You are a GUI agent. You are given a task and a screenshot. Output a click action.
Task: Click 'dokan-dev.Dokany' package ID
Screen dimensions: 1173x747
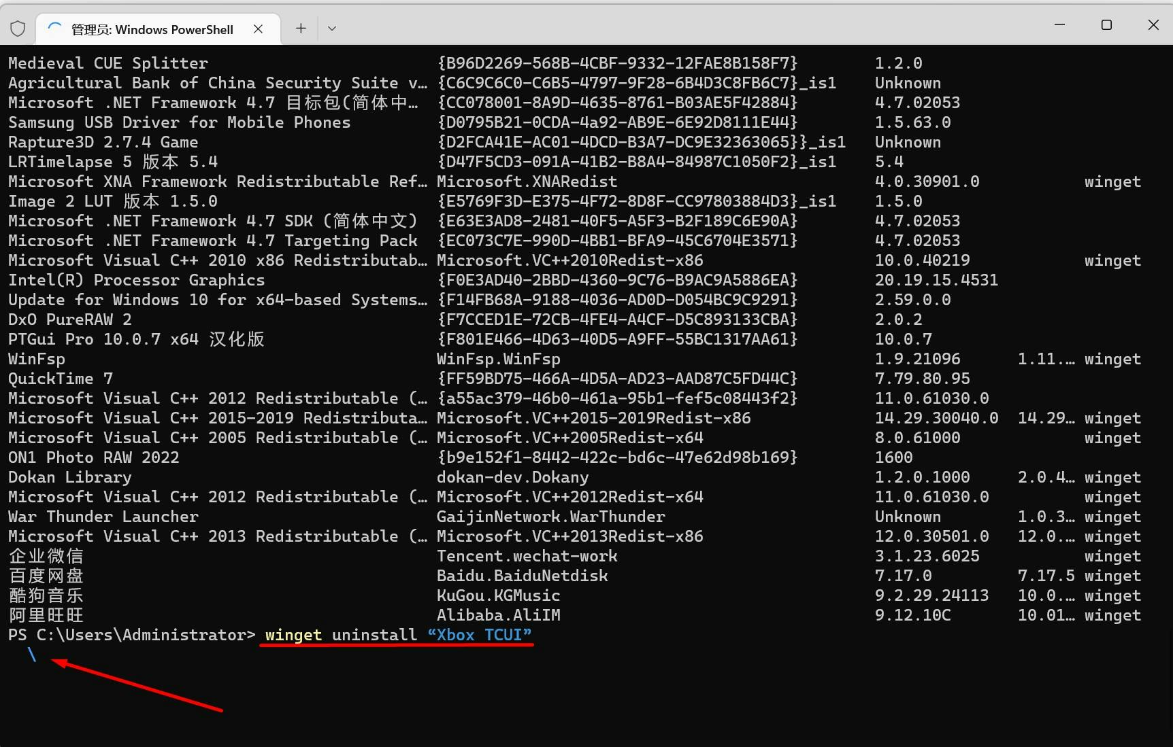click(x=513, y=477)
